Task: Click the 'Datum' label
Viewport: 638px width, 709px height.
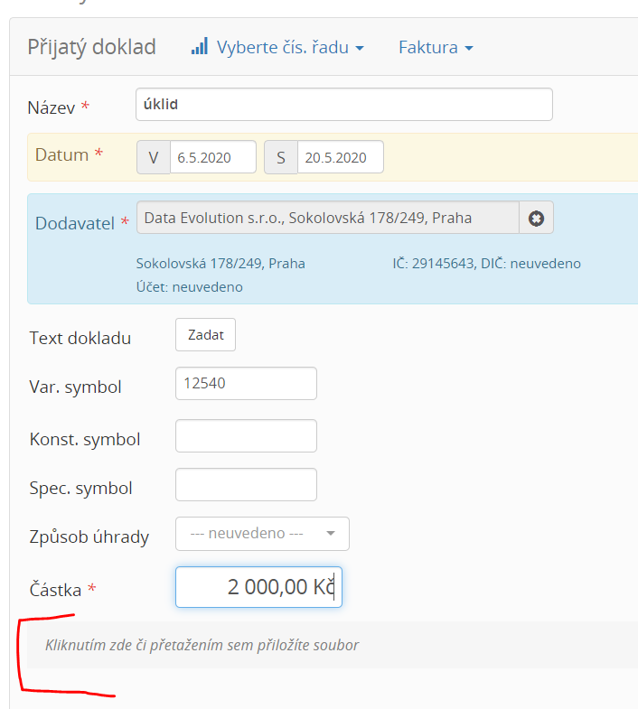Action: click(62, 154)
